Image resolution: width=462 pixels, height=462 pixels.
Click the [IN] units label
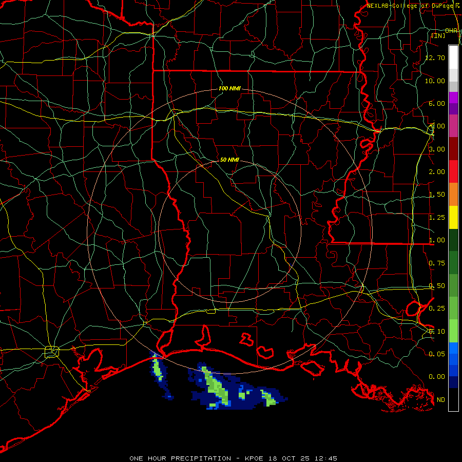(x=438, y=35)
